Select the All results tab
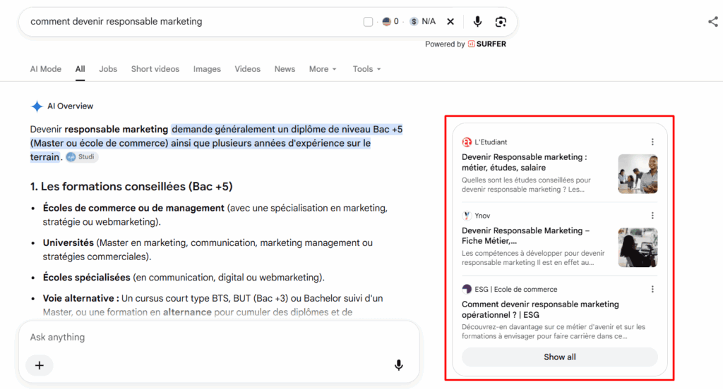The height and width of the screenshot is (389, 723). point(80,69)
